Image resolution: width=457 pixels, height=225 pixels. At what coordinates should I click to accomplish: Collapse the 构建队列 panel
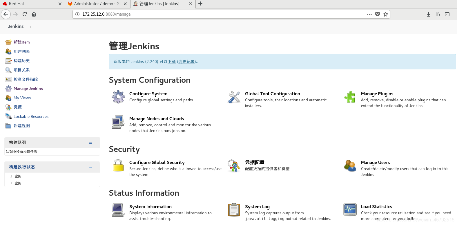tap(90, 143)
